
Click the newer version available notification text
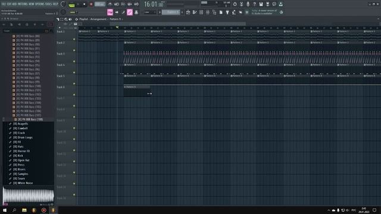point(264,12)
